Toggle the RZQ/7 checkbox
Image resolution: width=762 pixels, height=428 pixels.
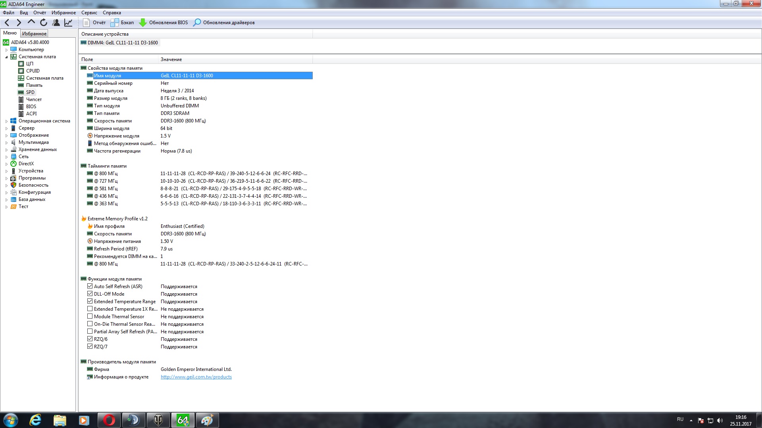coord(90,346)
